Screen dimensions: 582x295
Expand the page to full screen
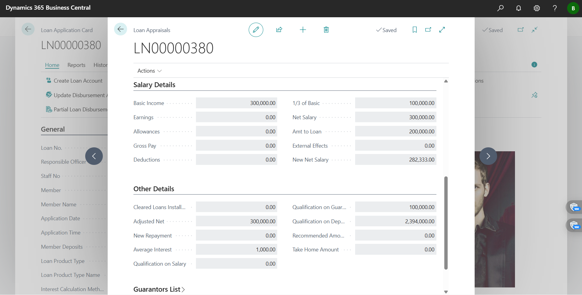pyautogui.click(x=442, y=30)
